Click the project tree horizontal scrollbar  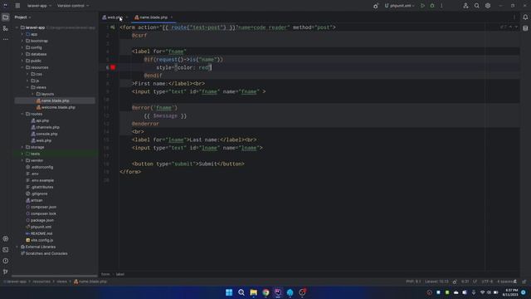coord(54,276)
